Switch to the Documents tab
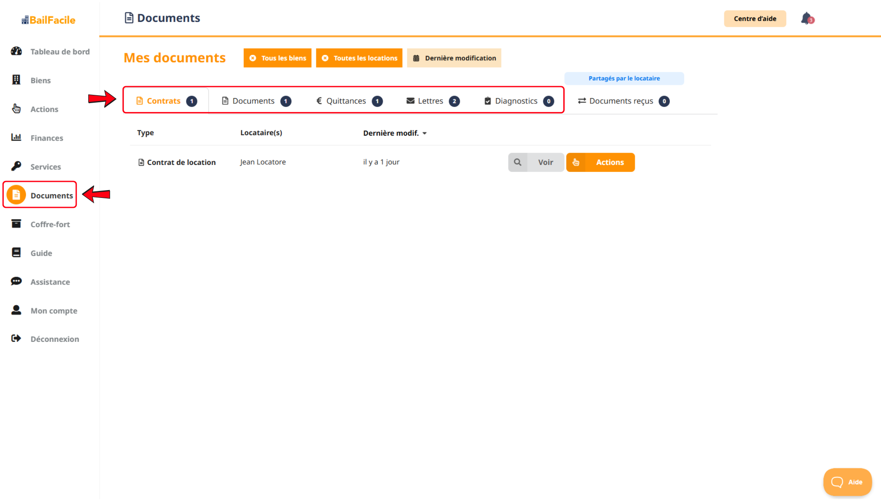Image resolution: width=881 pixels, height=501 pixels. [256, 101]
